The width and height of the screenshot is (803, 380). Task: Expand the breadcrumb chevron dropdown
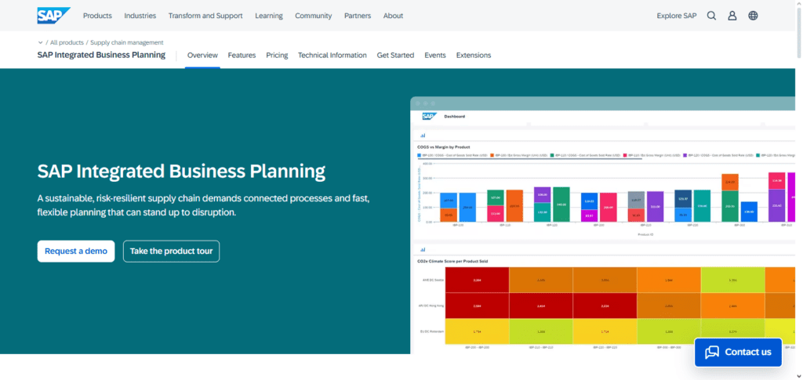point(41,43)
